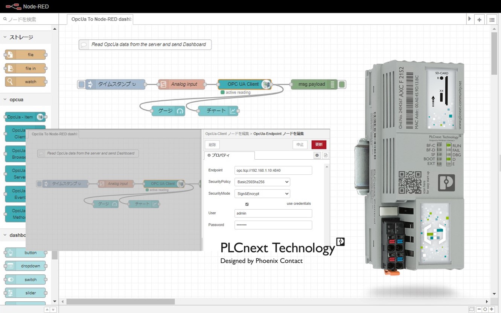Click 削除 to delete the endpoint node
This screenshot has width=501, height=313.
click(x=212, y=144)
